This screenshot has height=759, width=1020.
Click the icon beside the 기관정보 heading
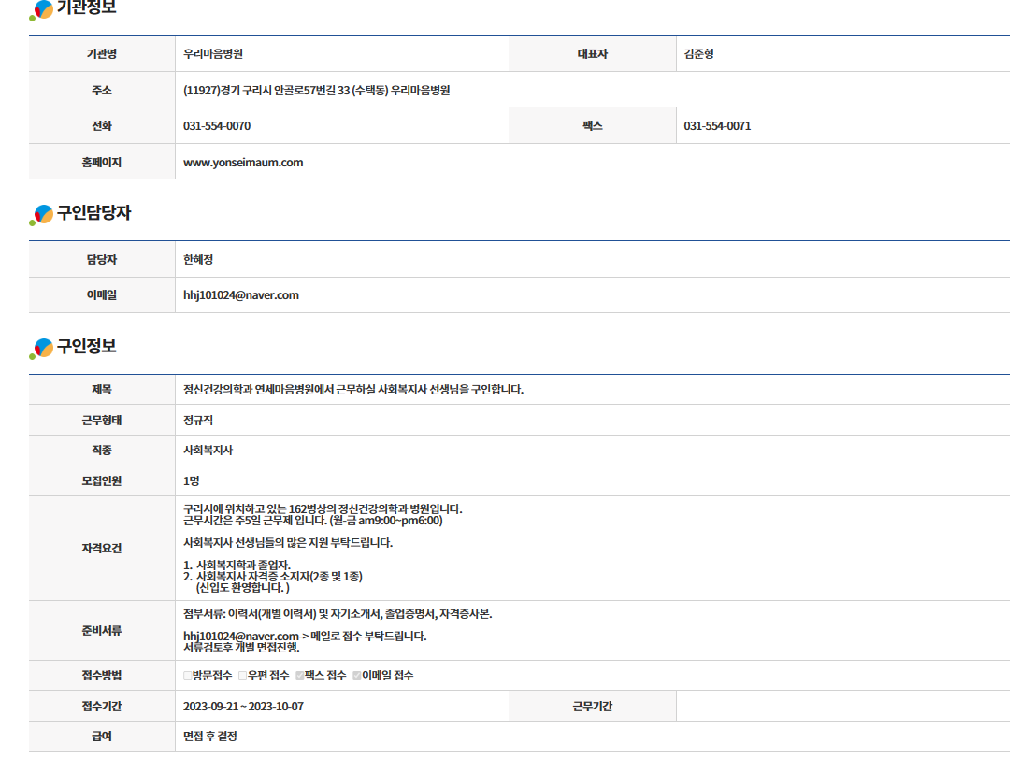(42, 9)
